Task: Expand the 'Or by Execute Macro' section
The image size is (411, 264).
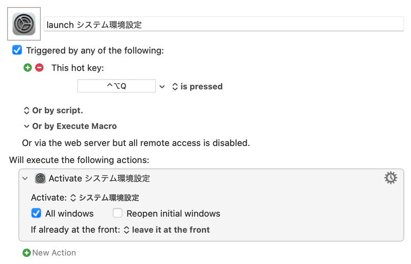Action: 70,126
